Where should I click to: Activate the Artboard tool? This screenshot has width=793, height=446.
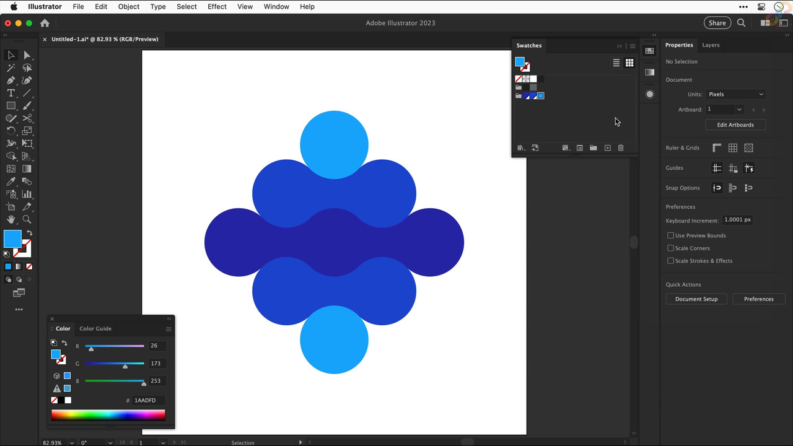(11, 207)
